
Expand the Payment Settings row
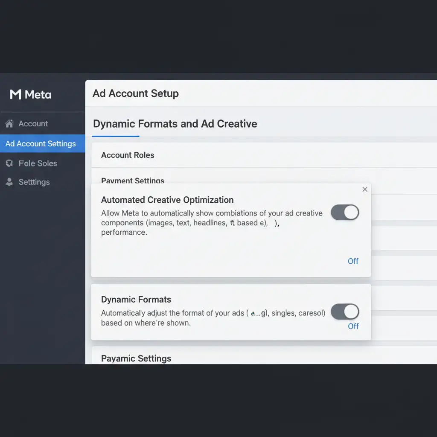[x=133, y=180]
